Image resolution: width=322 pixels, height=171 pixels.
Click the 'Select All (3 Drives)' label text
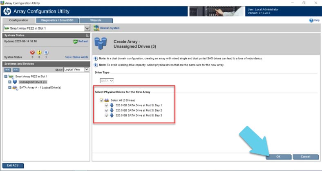point(123,101)
